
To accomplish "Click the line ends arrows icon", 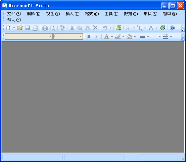I will (x=166, y=37).
